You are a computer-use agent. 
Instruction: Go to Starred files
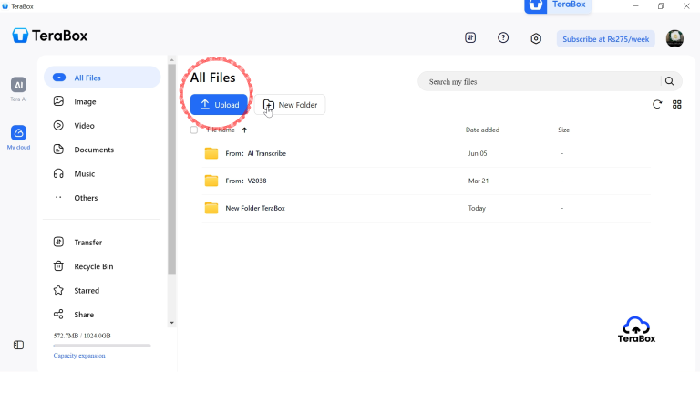click(87, 291)
